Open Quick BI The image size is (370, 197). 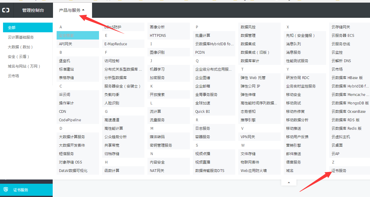[x=202, y=111]
